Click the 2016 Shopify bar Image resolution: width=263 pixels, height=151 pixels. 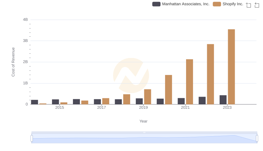pos(85,103)
